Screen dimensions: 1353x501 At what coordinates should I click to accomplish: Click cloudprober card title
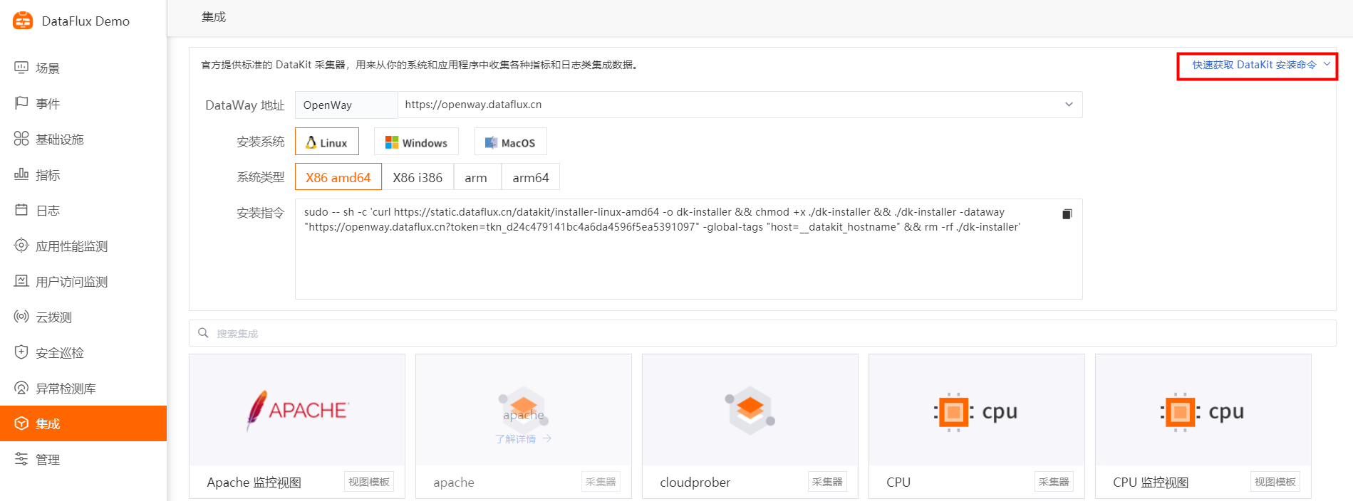[695, 482]
